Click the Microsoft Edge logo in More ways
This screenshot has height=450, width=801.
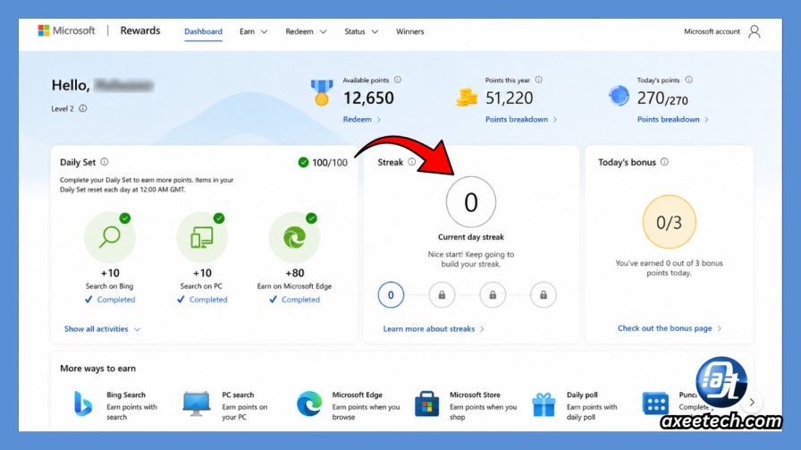tap(309, 403)
